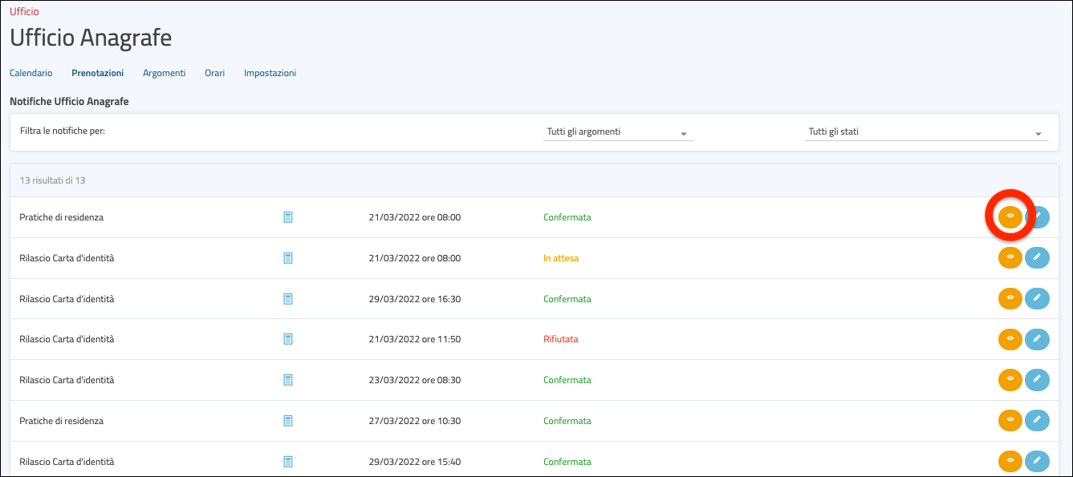Click document icon for 27/03/2022 ore 10:30 row

tap(288, 421)
